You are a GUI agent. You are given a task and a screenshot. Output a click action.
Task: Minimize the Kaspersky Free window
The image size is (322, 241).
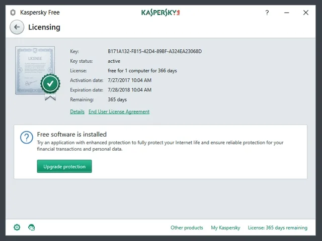click(x=287, y=13)
